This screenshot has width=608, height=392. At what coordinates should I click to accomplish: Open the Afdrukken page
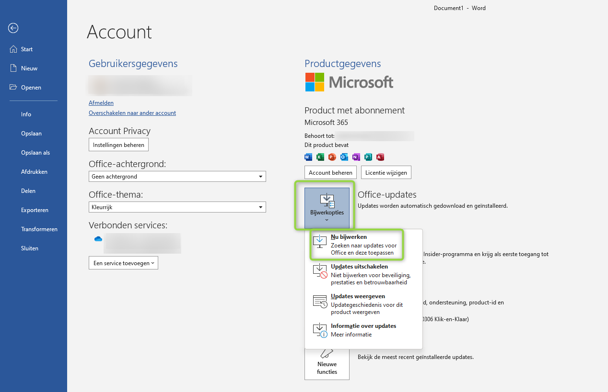tap(34, 172)
